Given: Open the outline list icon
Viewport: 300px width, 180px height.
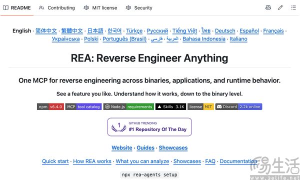Looking at the screenshot, I should [x=293, y=7].
